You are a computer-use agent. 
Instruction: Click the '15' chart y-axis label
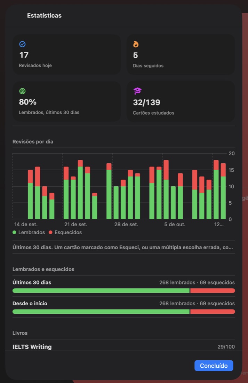pyautogui.click(x=231, y=170)
